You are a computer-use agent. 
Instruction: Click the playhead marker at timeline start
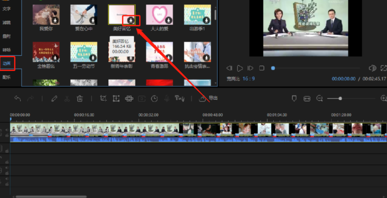(x=11, y=119)
